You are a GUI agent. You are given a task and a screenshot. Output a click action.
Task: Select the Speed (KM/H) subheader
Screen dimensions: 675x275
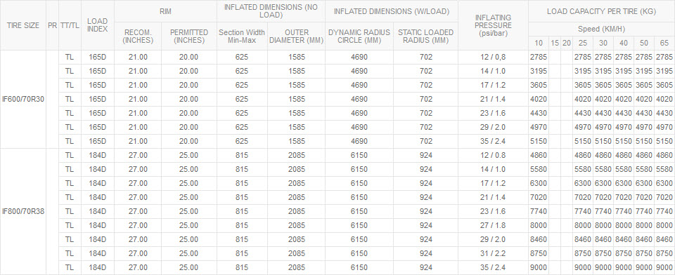pyautogui.click(x=601, y=29)
